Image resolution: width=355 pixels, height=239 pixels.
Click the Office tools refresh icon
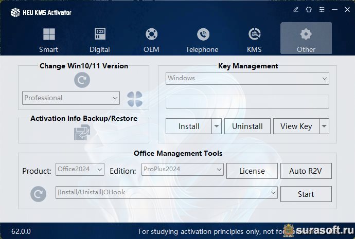coord(38,194)
